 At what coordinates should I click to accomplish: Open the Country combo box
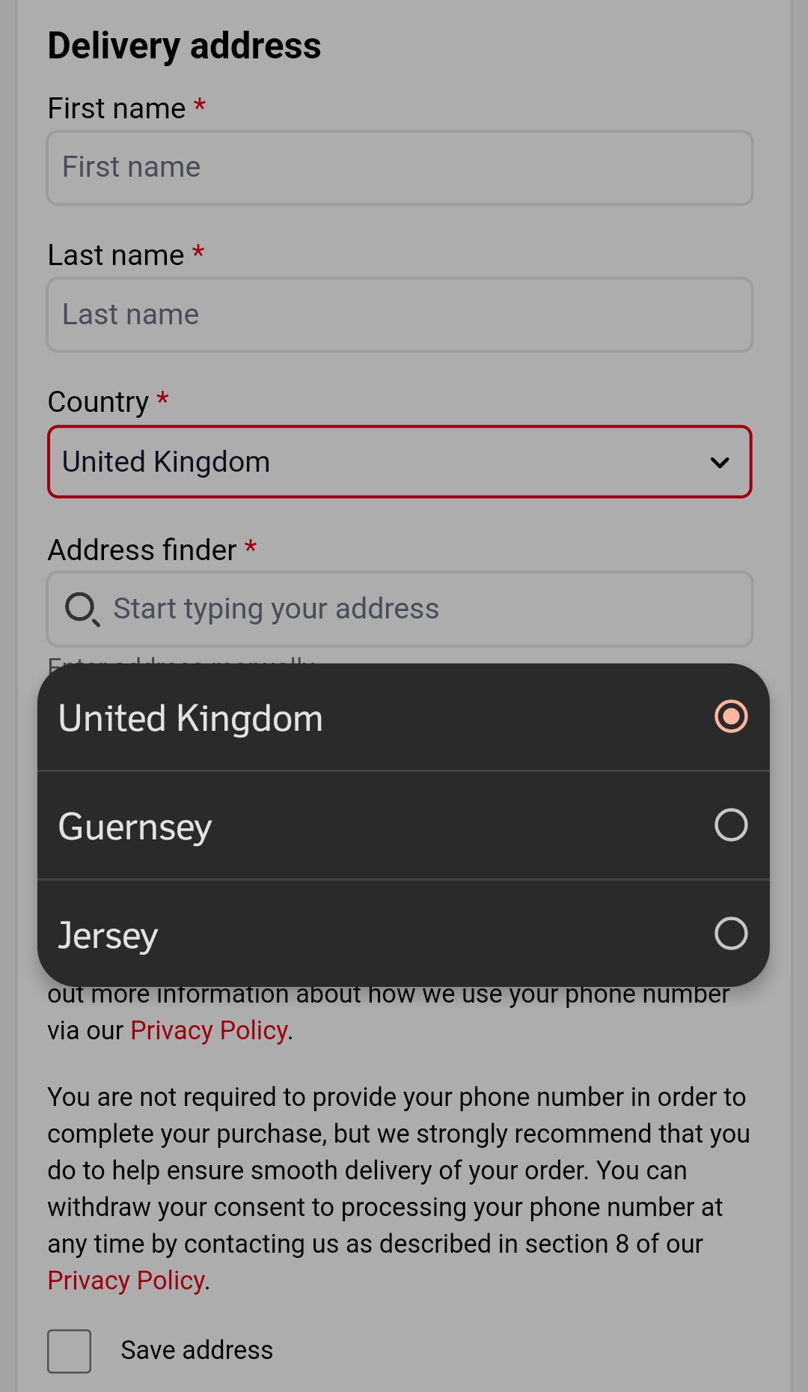400,462
